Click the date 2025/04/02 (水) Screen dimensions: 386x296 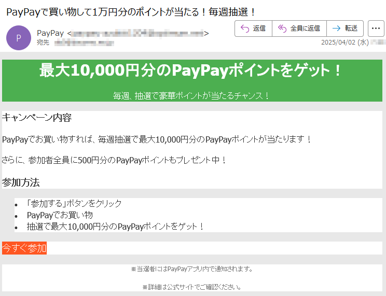[x=344, y=43]
